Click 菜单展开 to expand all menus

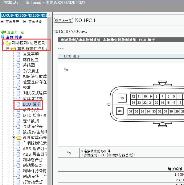[x=12, y=22]
